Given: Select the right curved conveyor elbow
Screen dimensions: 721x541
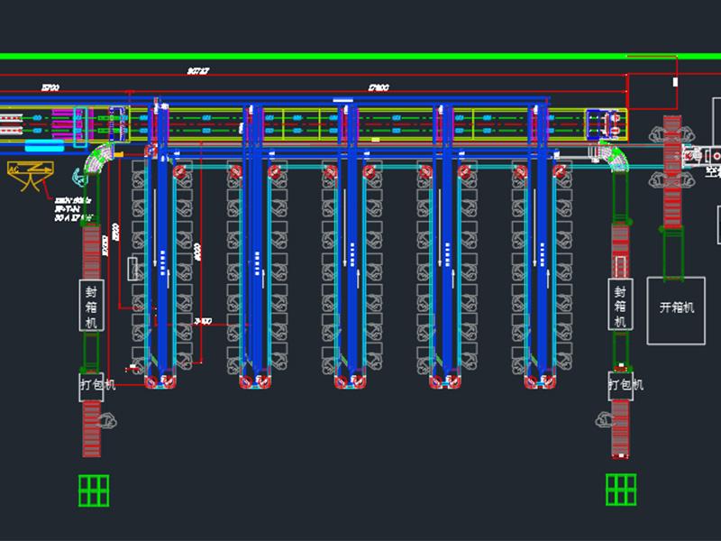Looking at the screenshot, I should [617, 160].
